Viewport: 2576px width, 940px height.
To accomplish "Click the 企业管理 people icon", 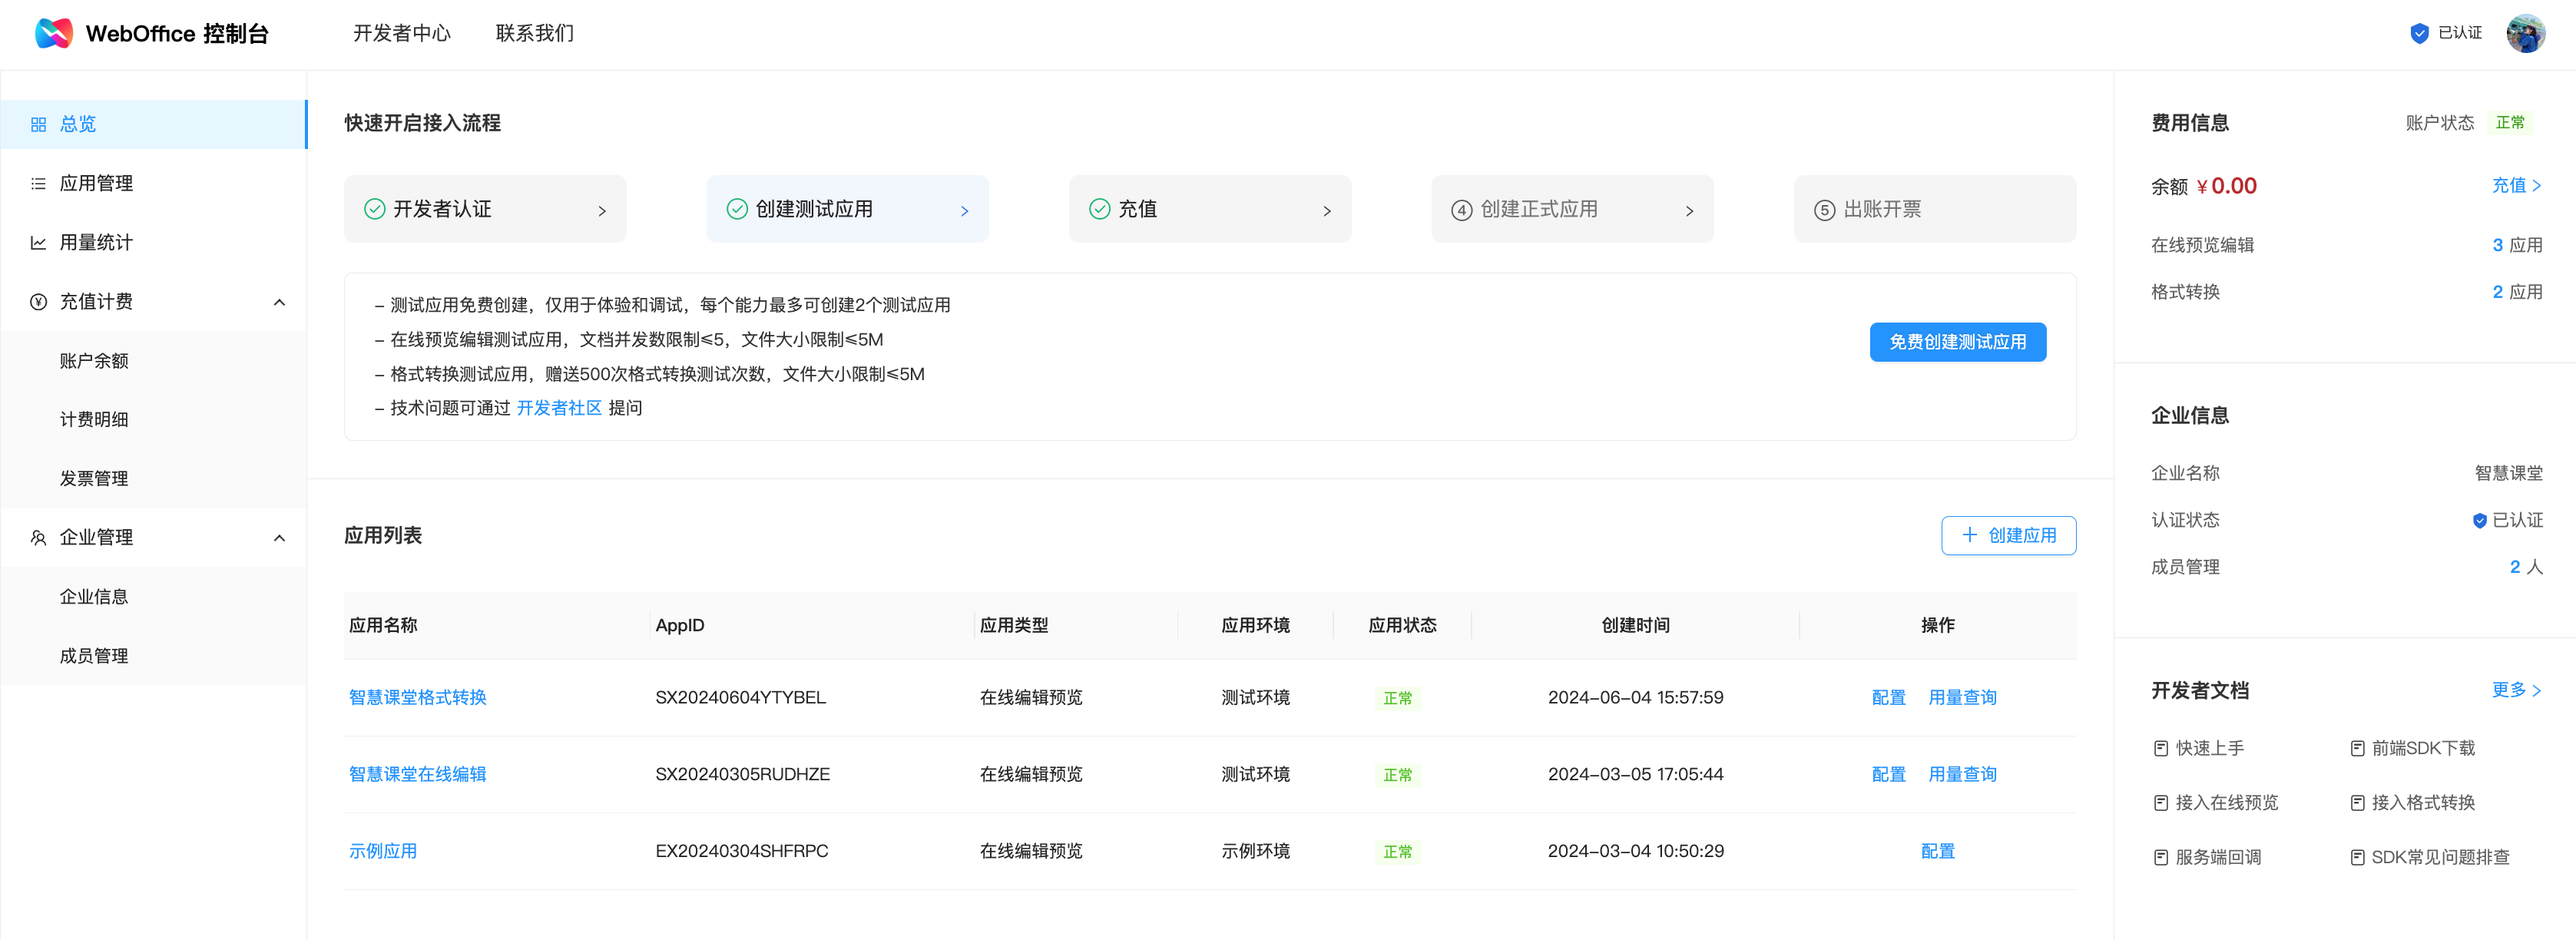I will click(x=38, y=537).
